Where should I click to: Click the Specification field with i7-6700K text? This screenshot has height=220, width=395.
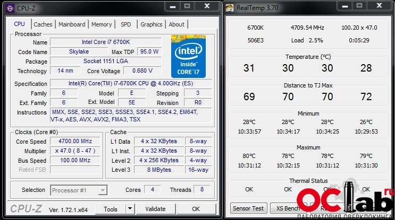(x=131, y=83)
